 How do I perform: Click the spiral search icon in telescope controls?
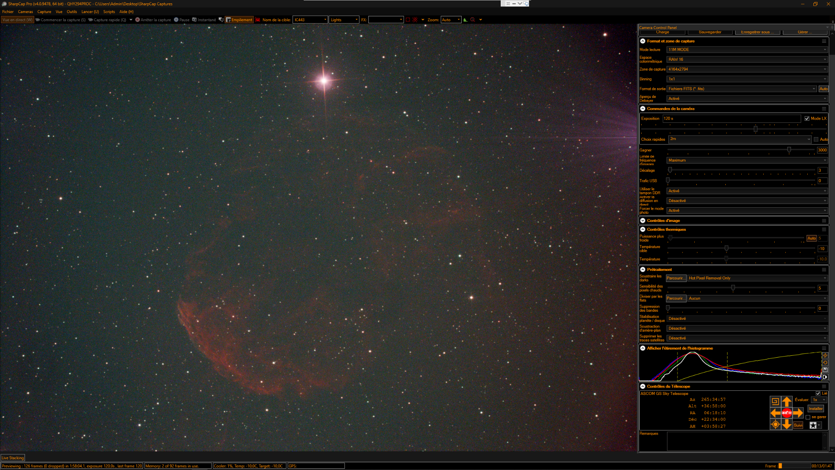pyautogui.click(x=775, y=401)
